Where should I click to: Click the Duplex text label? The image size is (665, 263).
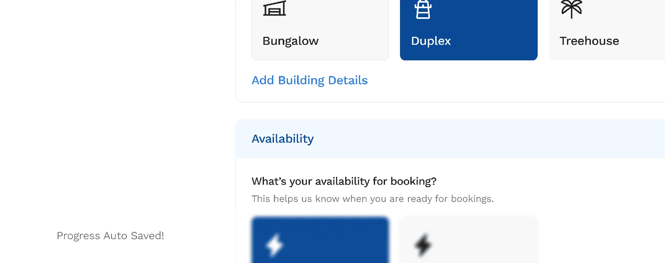431,41
